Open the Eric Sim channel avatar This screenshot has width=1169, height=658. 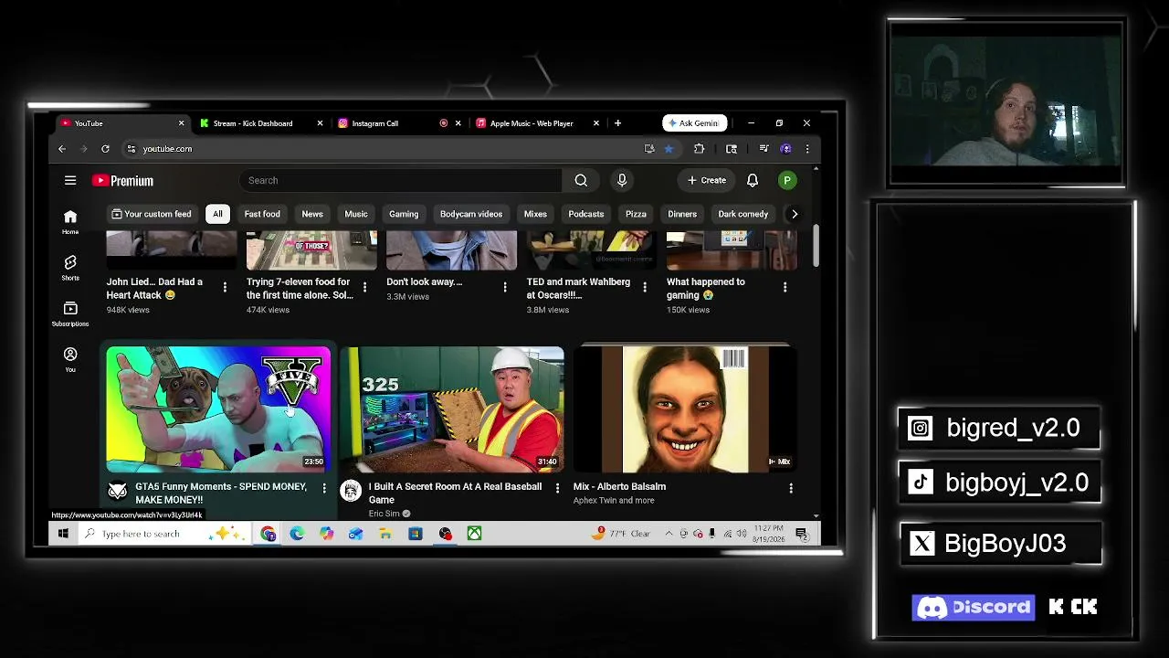351,492
